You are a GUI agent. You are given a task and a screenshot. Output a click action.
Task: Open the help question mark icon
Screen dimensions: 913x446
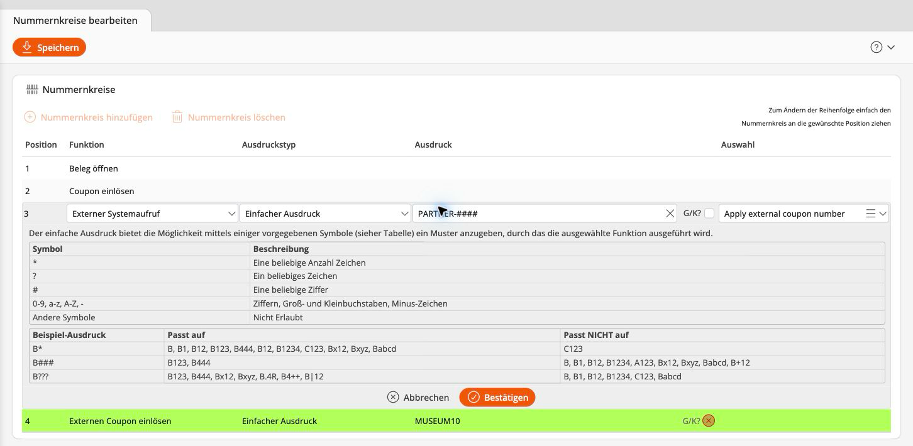coord(876,47)
